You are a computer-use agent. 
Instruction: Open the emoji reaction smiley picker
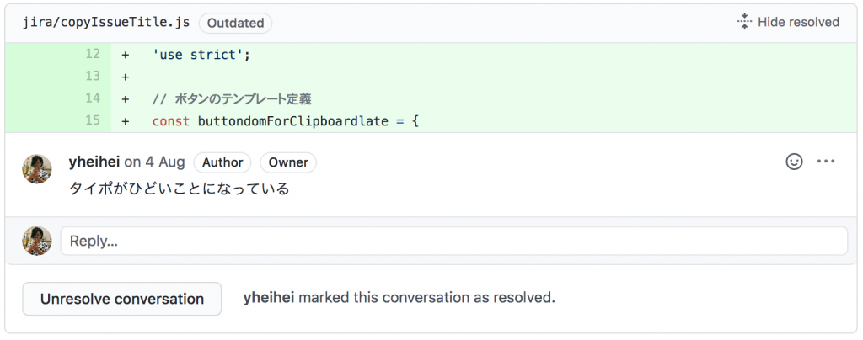(x=794, y=162)
